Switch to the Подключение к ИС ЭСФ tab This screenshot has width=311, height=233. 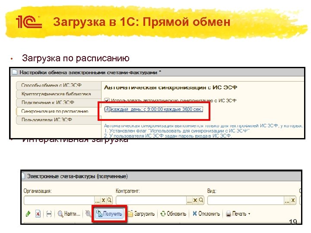[x=59, y=103]
